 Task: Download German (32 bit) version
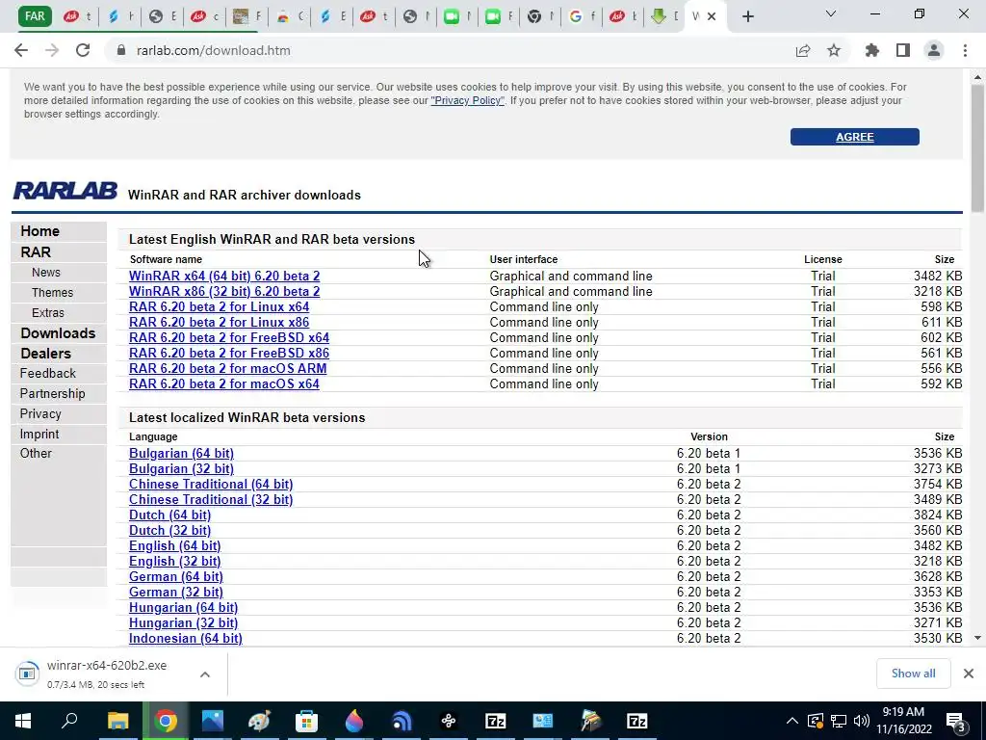176,593
